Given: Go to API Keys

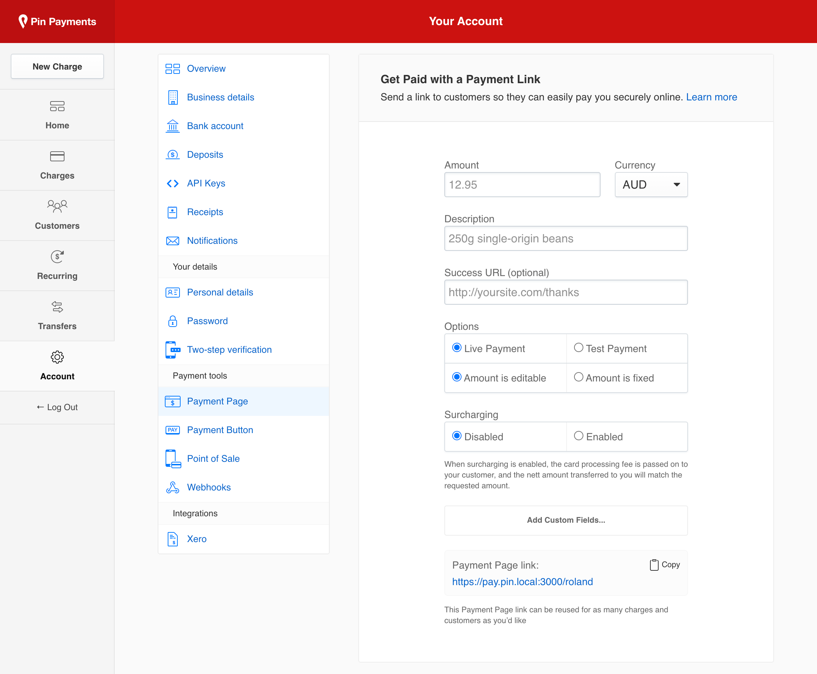Looking at the screenshot, I should coord(243,183).
